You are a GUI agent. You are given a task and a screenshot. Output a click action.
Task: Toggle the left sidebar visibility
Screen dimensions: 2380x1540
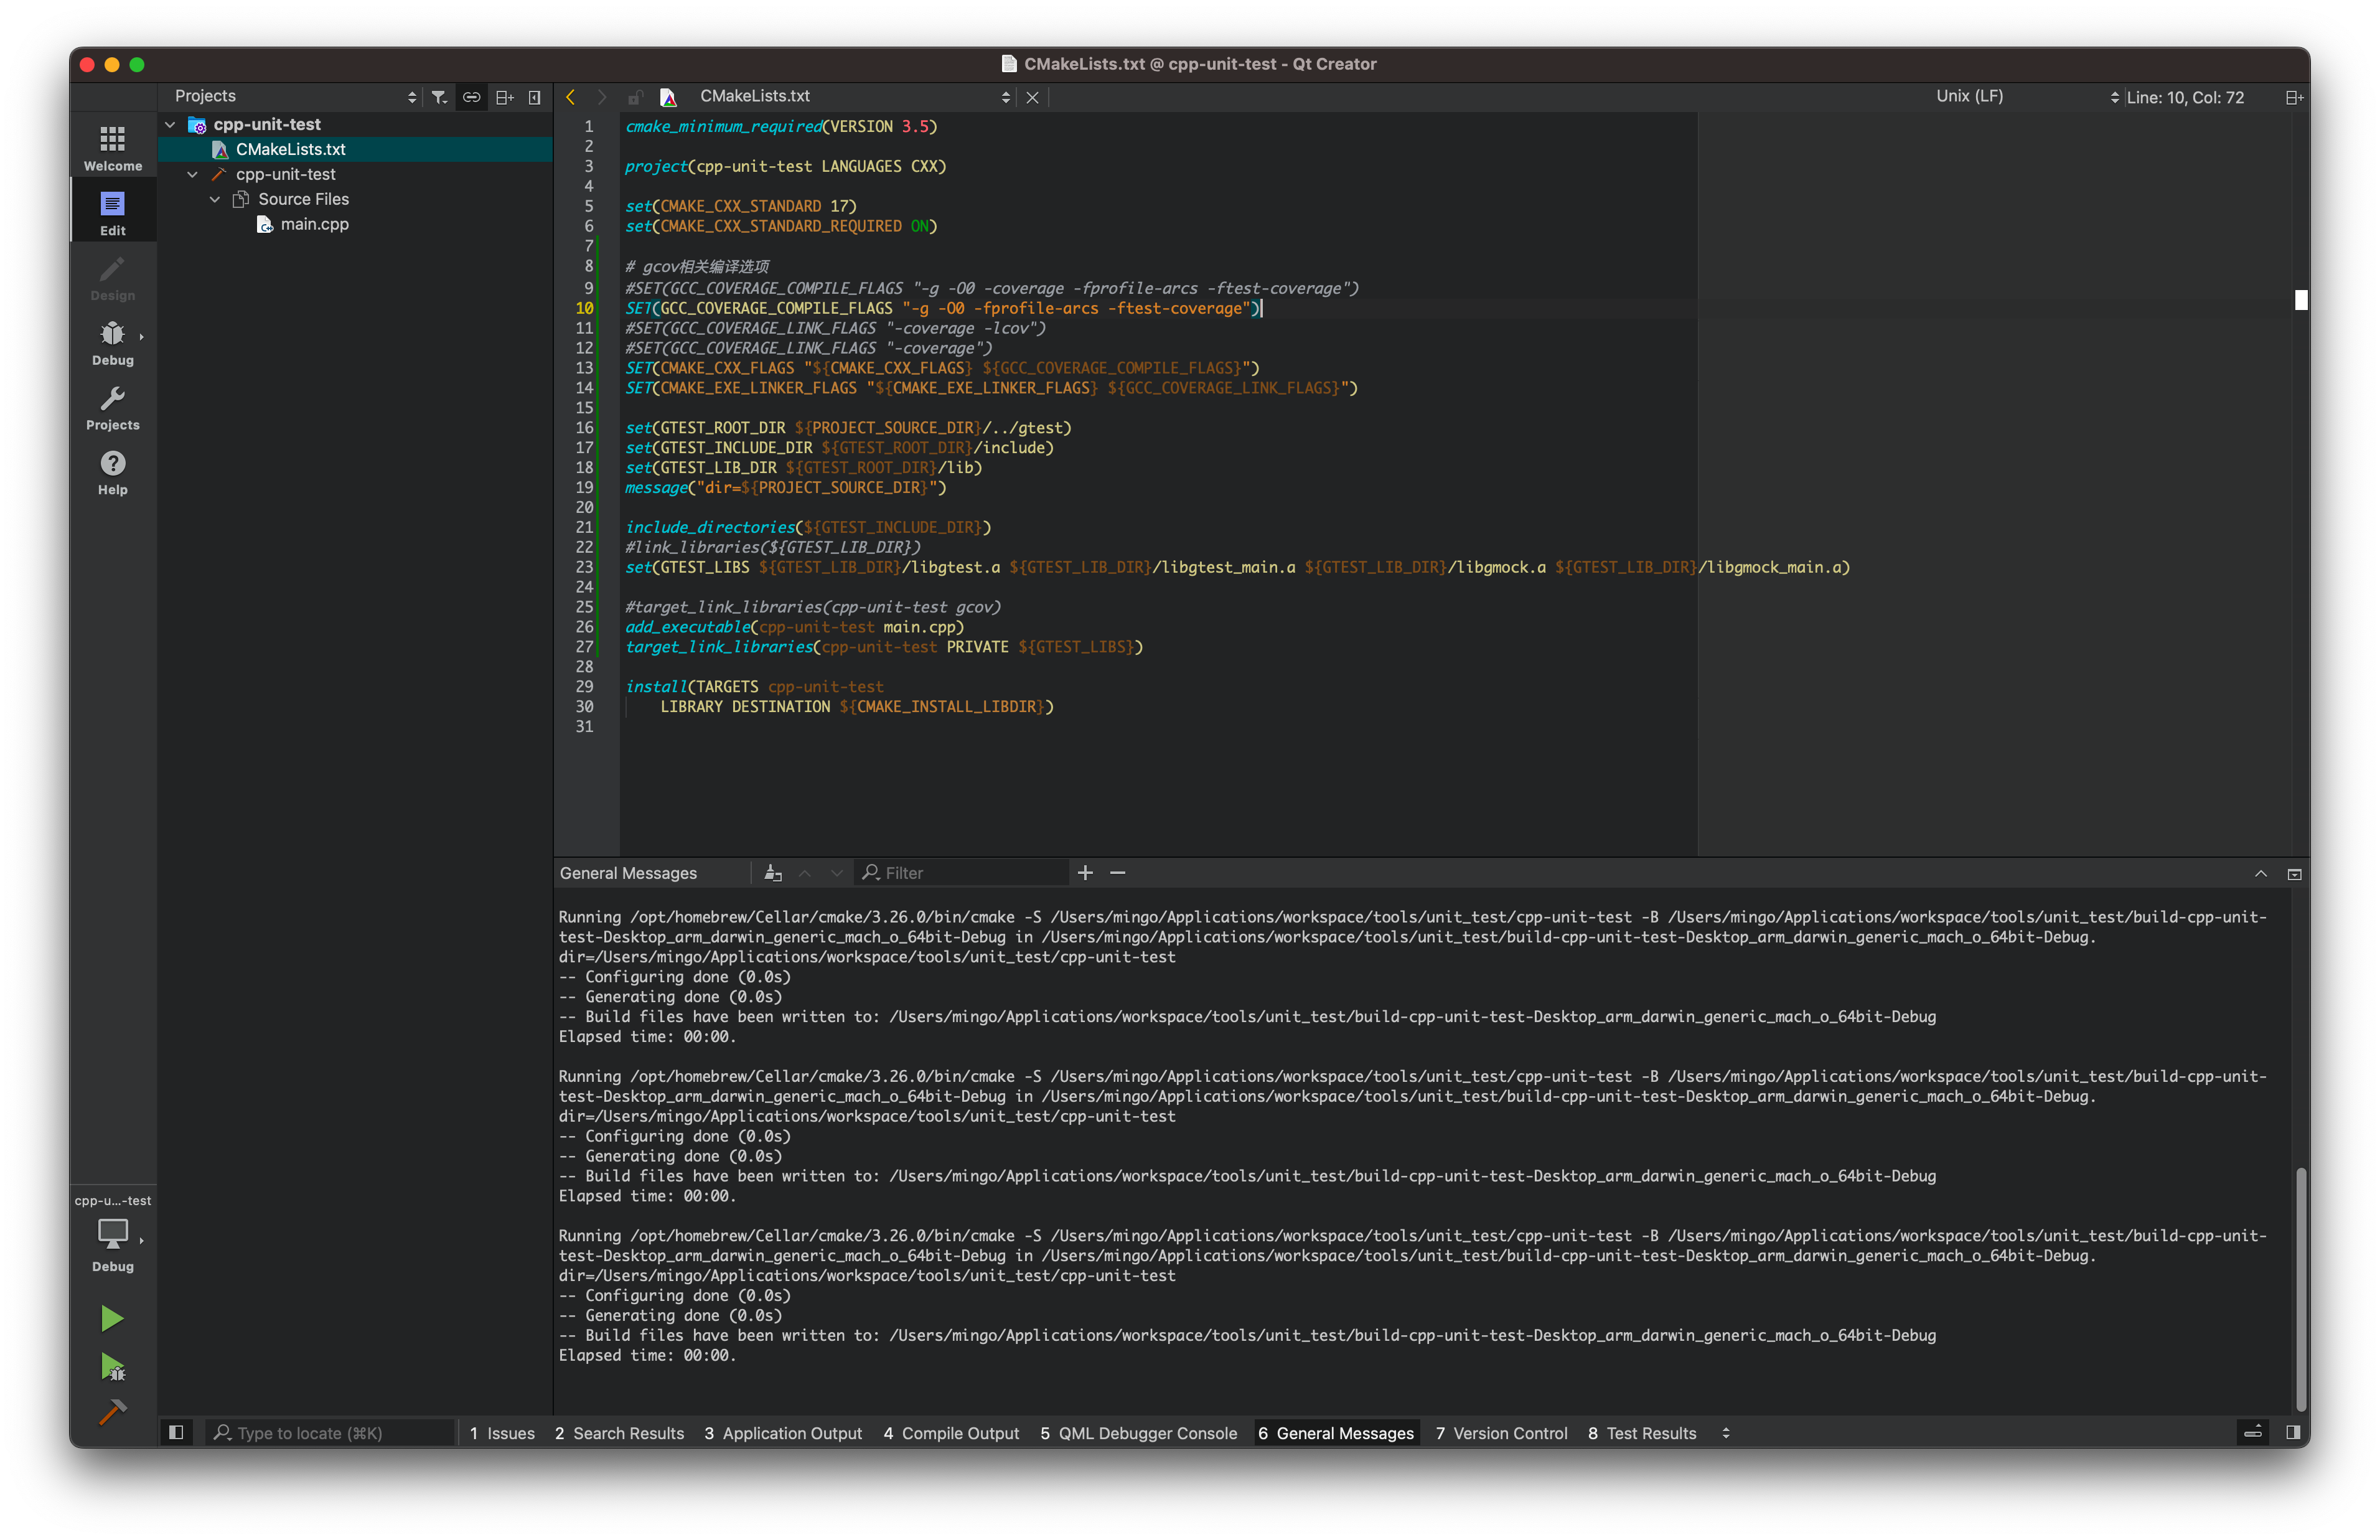pos(176,1433)
